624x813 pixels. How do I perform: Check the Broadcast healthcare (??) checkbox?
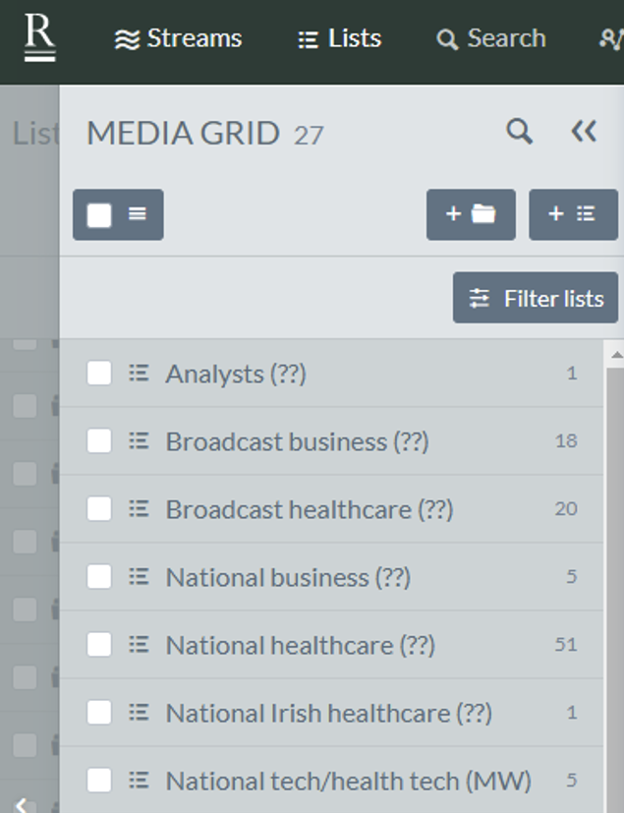point(99,509)
